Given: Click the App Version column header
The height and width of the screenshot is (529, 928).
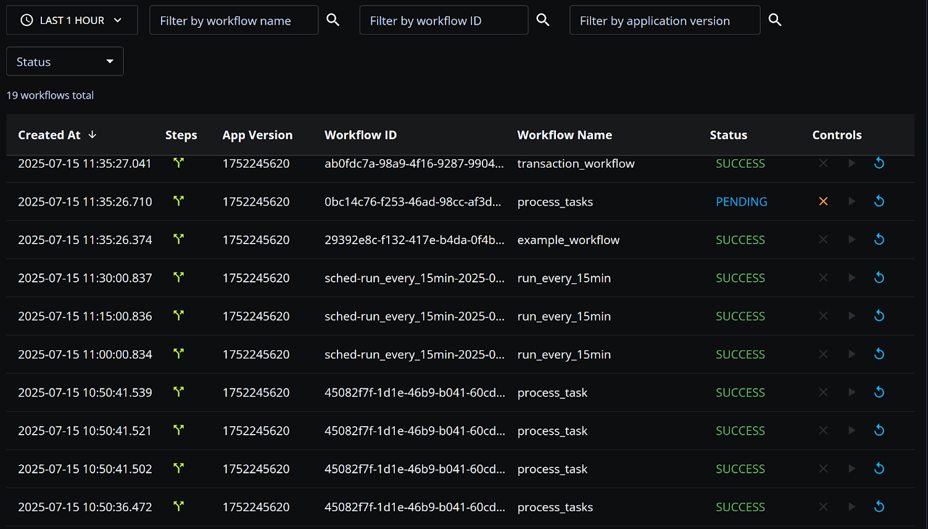Looking at the screenshot, I should pyautogui.click(x=257, y=135).
